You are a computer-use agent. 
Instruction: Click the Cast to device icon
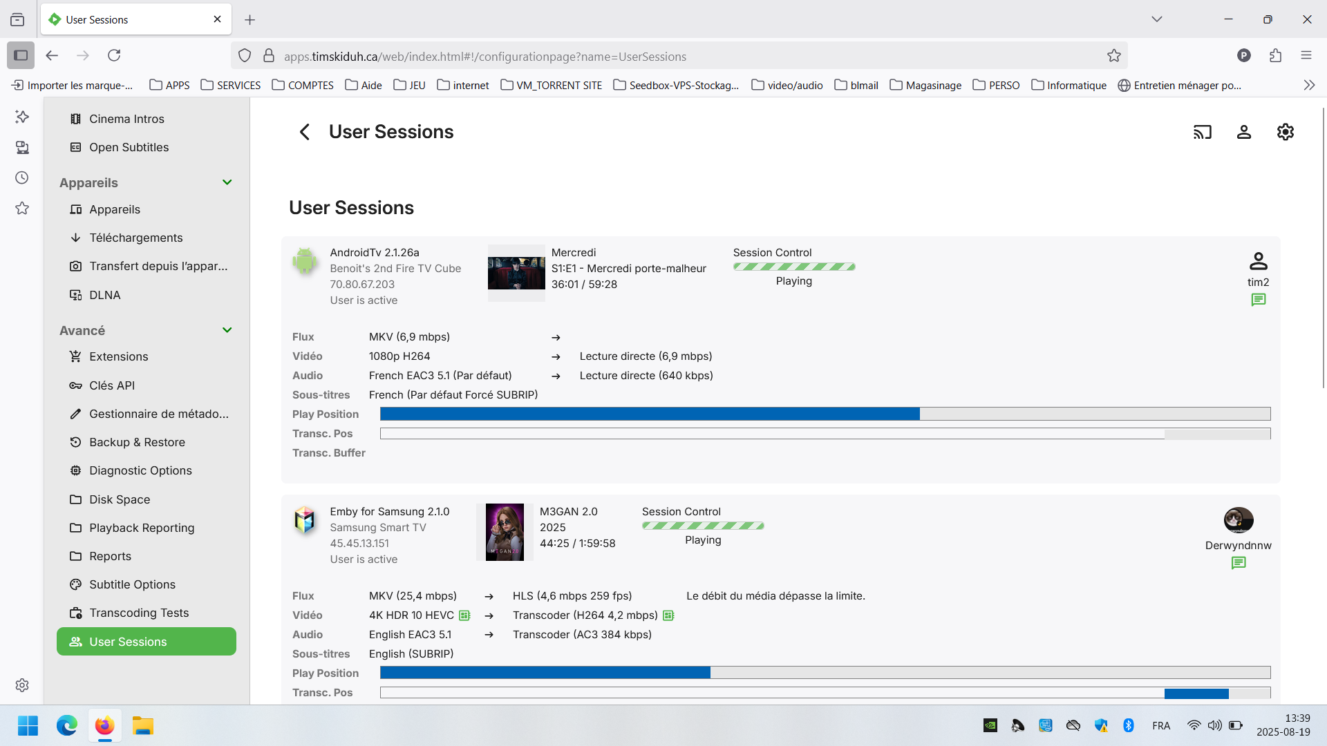(1203, 132)
